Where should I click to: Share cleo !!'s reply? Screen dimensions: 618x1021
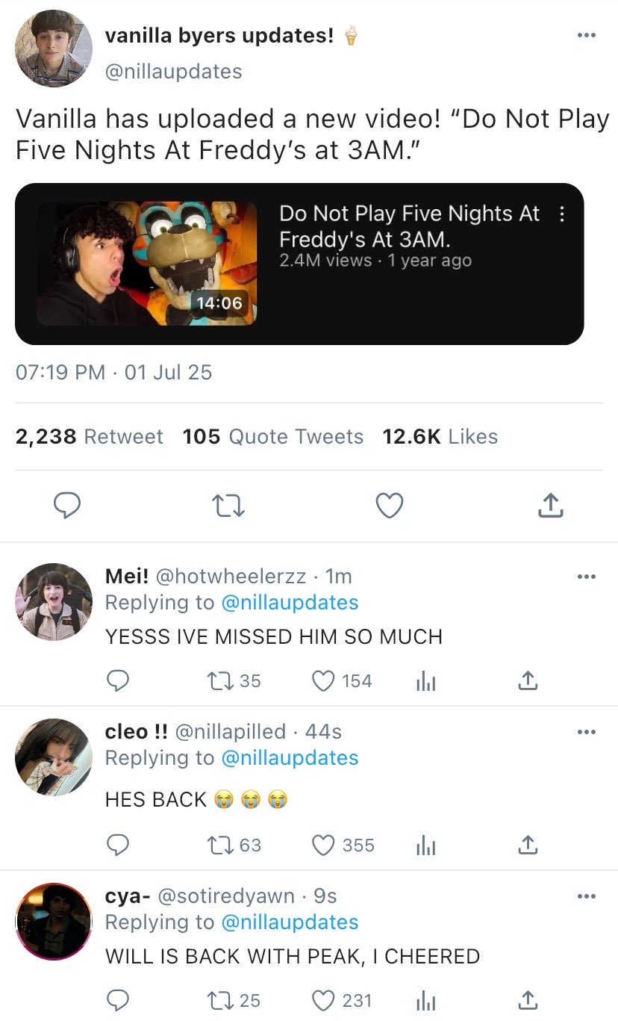coord(528,845)
